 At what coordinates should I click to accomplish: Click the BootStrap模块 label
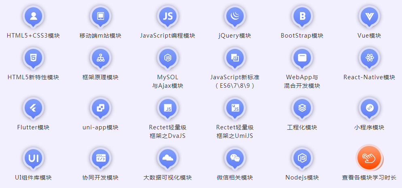click(x=302, y=36)
